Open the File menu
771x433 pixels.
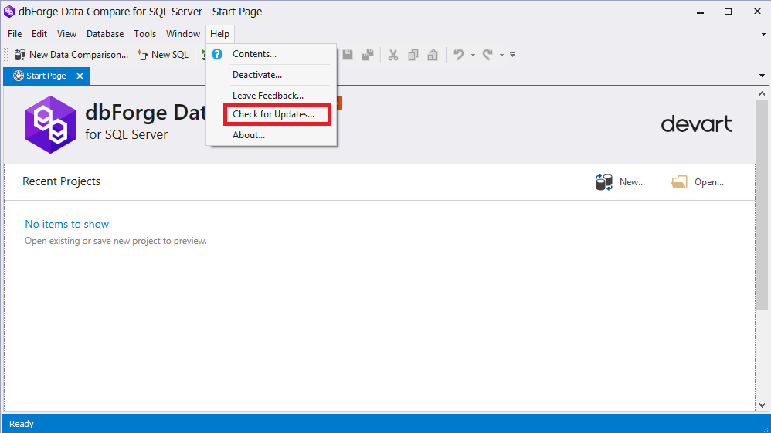pos(15,34)
